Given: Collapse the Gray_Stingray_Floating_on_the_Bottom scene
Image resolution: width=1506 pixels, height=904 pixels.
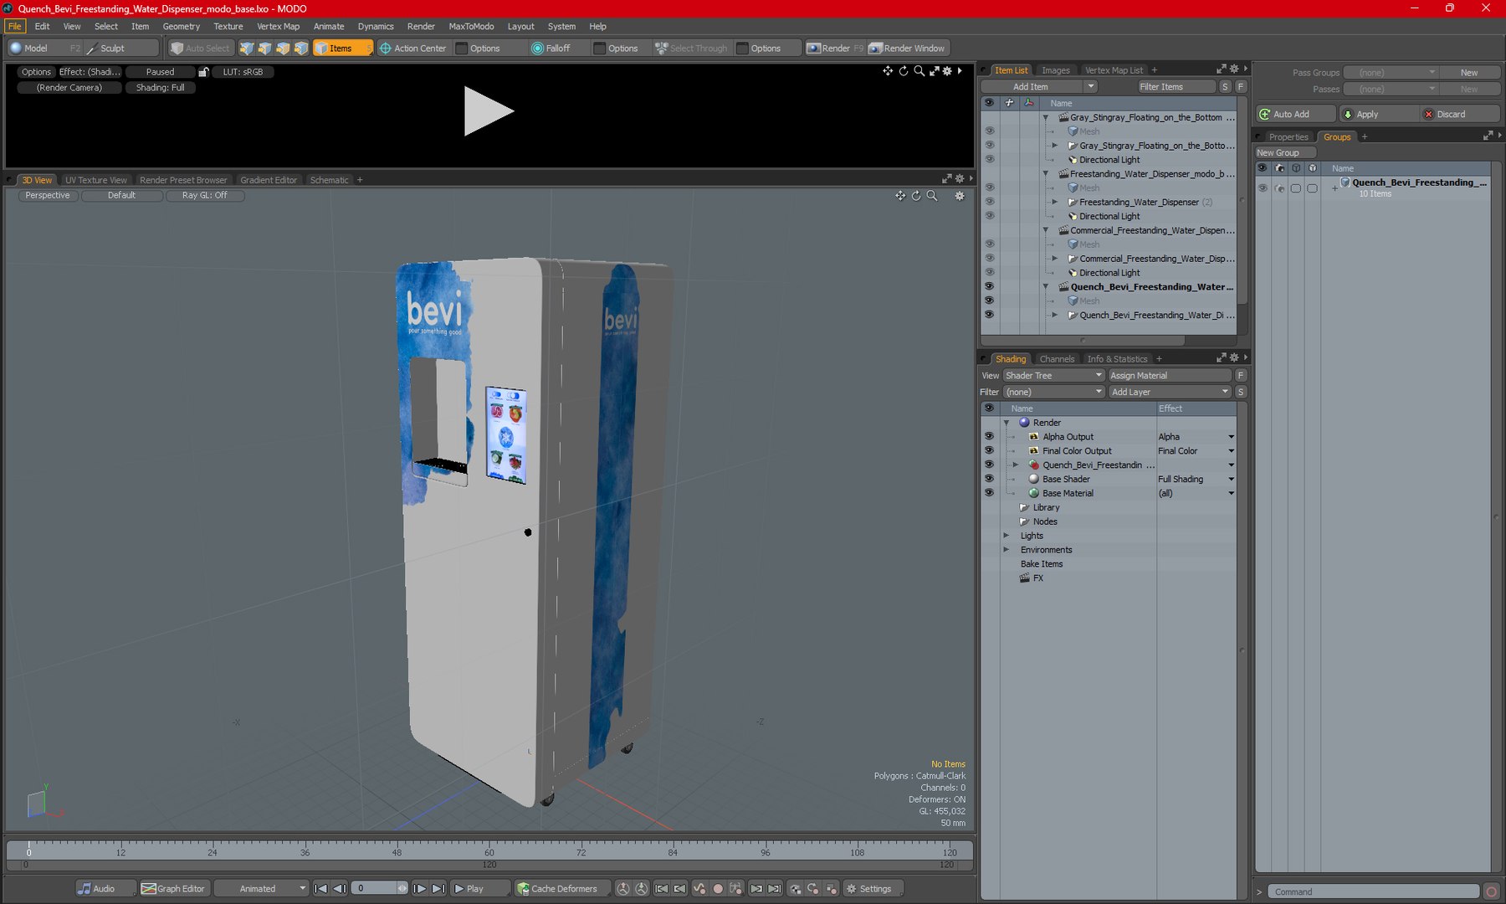Looking at the screenshot, I should click(1046, 117).
